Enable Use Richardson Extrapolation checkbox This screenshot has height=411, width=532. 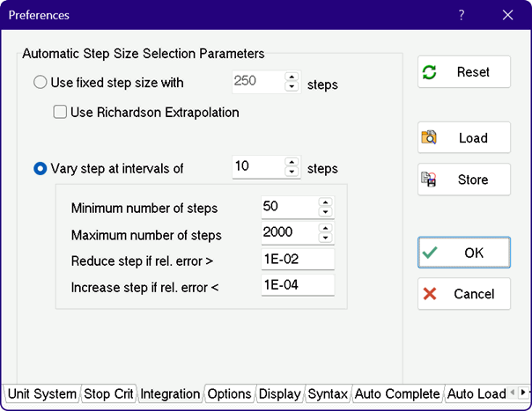(61, 112)
